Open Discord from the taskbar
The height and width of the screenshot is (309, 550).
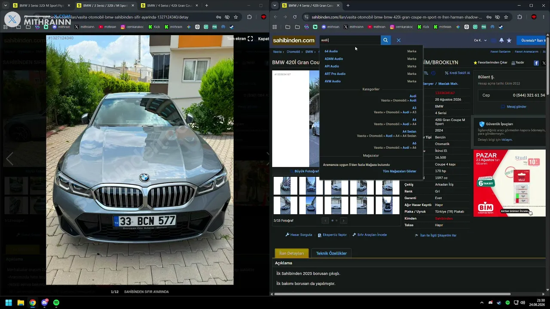pos(45,303)
